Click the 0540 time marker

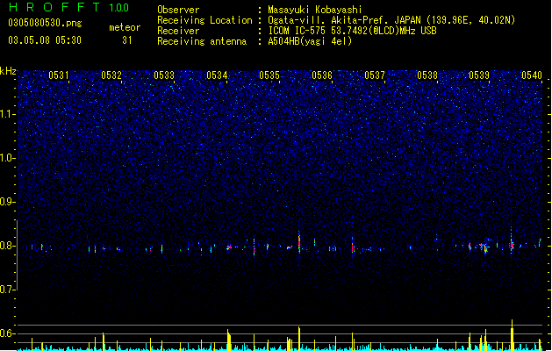point(532,75)
